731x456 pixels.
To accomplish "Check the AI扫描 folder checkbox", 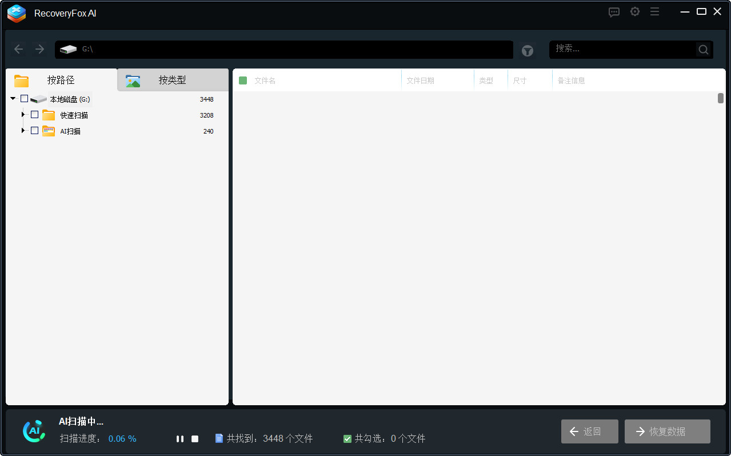I will (x=34, y=131).
